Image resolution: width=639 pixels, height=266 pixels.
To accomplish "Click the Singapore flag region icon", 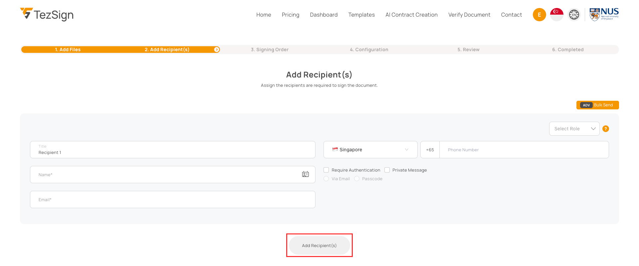I will tap(556, 15).
